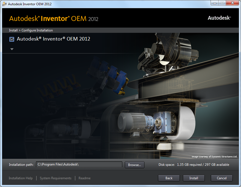Open the Readme link
Image resolution: width=241 pixels, height=187 pixels.
click(x=85, y=178)
